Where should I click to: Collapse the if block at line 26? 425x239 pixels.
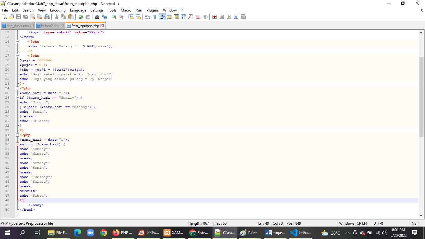coord(17,98)
